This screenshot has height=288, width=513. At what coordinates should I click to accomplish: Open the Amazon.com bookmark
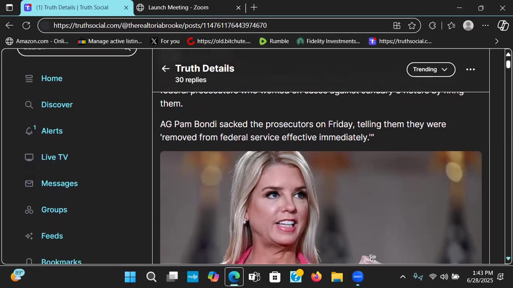(37, 41)
